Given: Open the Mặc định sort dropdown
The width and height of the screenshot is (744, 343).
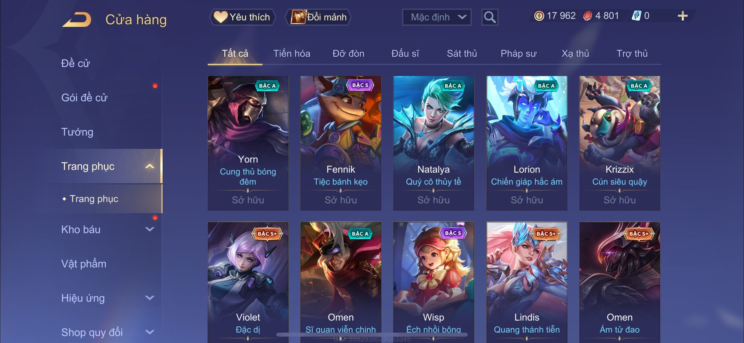Looking at the screenshot, I should (x=437, y=17).
